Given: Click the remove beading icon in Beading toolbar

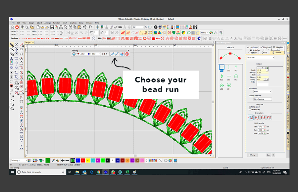Looking at the screenshot, I should (x=127, y=54).
